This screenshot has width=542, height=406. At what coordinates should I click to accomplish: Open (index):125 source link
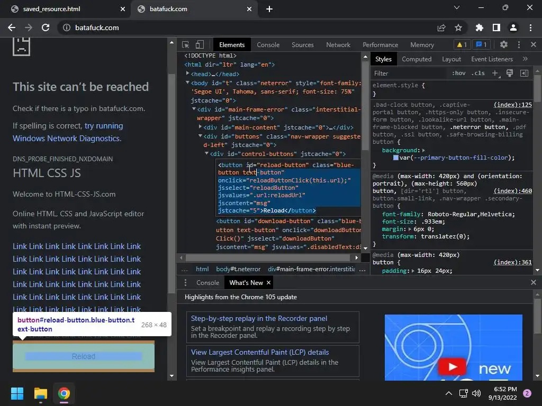(x=512, y=105)
